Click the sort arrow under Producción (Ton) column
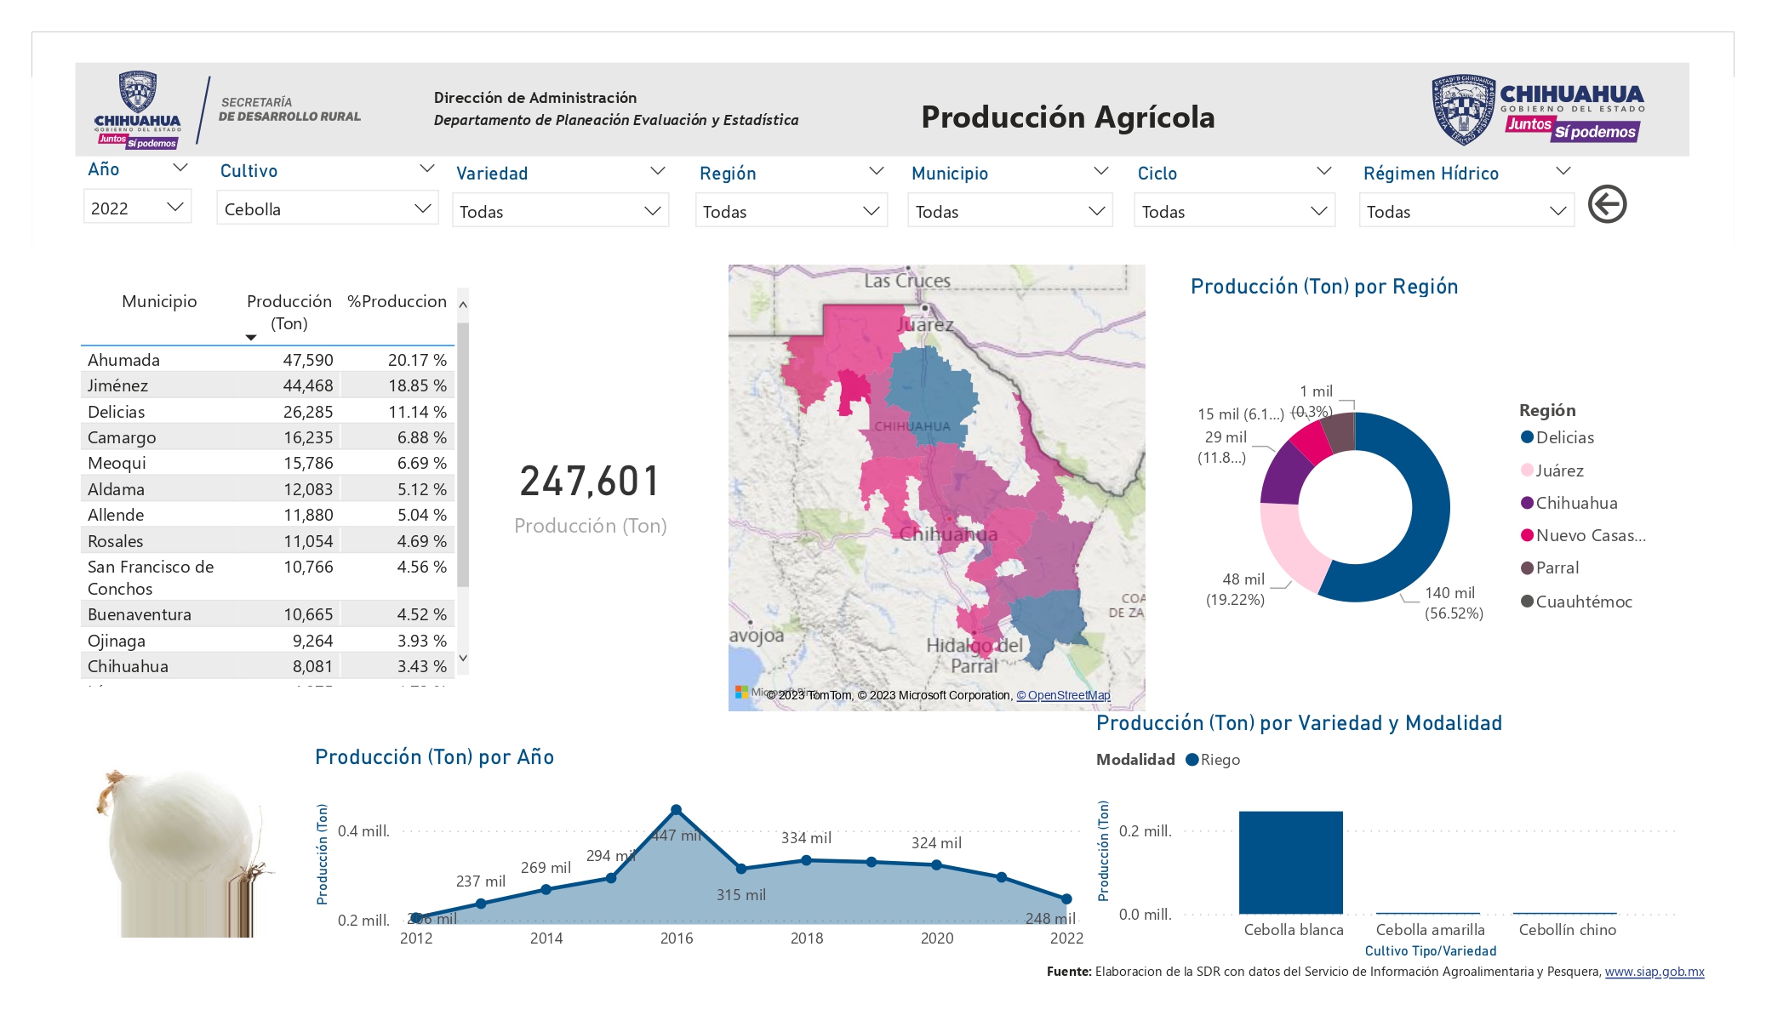The width and height of the screenshot is (1766, 1021). pos(251,338)
